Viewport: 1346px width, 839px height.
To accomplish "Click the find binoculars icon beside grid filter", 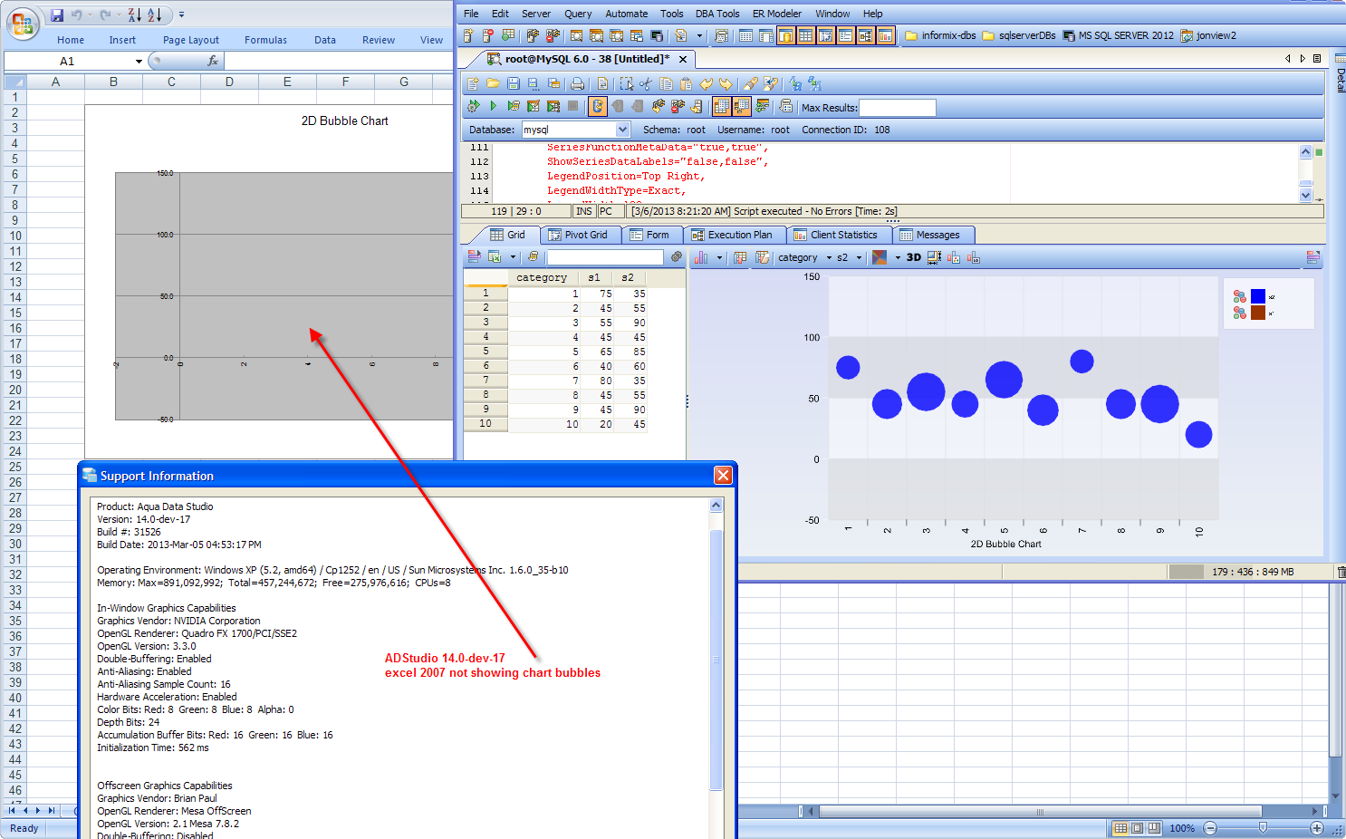I will [x=676, y=257].
